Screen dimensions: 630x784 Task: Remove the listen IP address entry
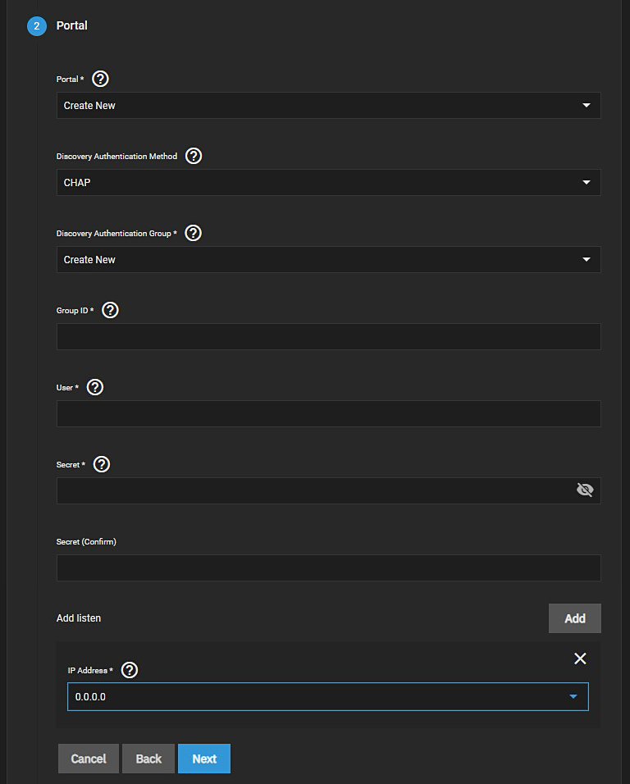[x=580, y=659]
